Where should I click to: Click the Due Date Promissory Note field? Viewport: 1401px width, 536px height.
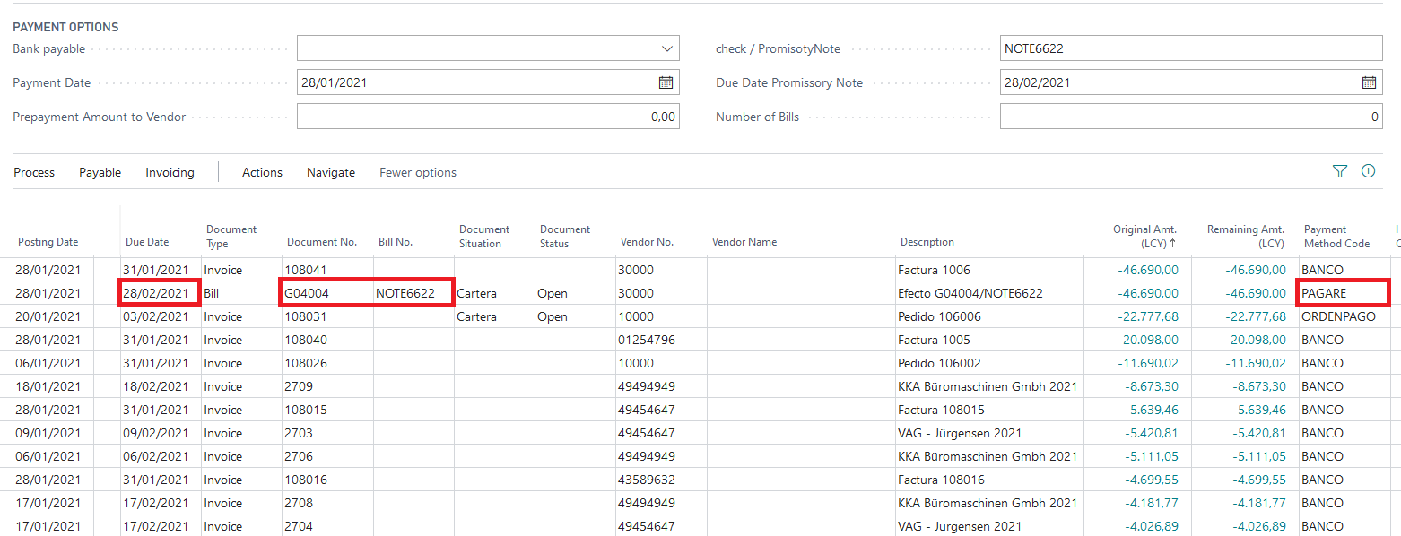pos(1191,82)
